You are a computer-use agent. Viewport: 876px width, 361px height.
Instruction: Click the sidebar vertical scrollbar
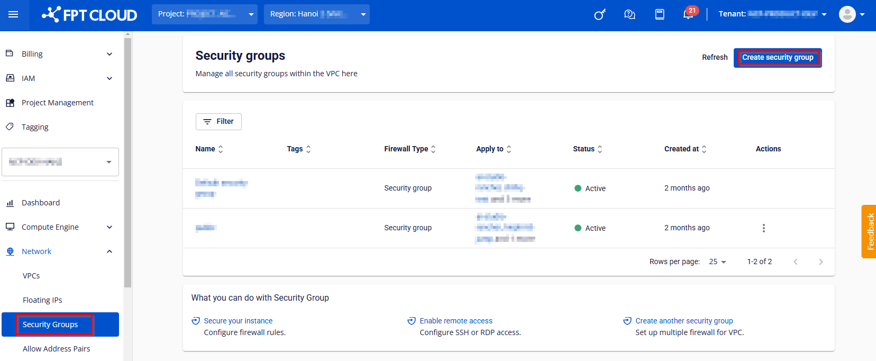coord(127,159)
